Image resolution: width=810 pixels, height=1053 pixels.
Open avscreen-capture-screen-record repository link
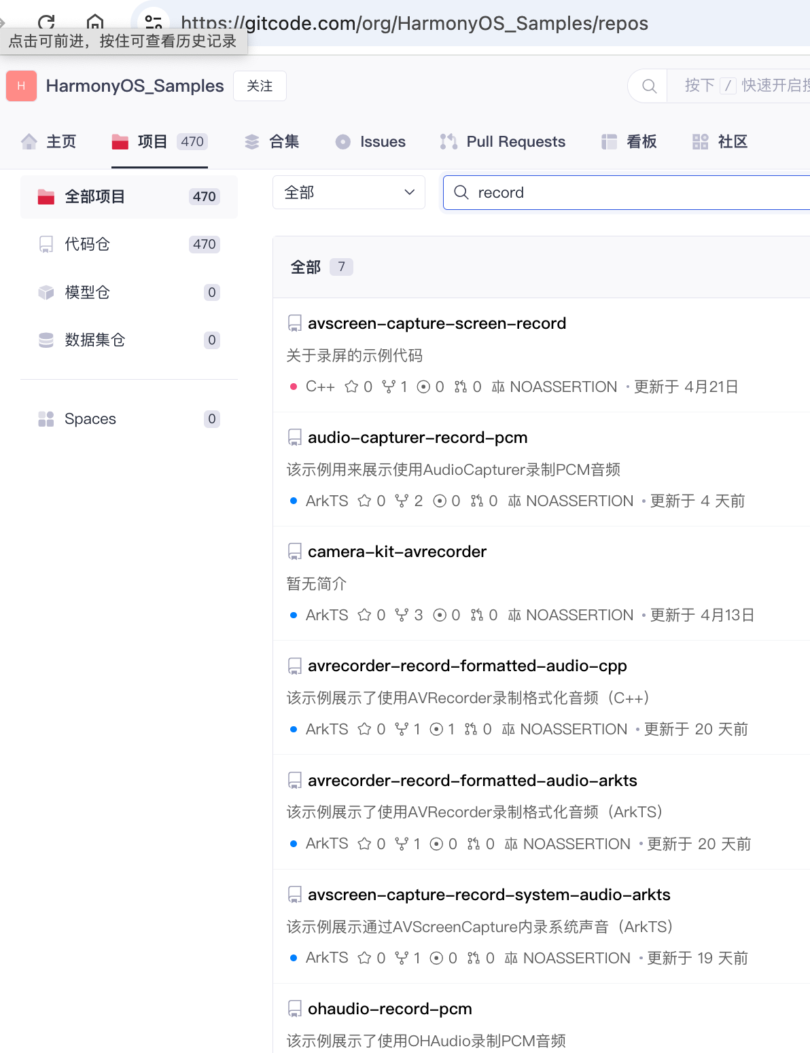tap(437, 323)
